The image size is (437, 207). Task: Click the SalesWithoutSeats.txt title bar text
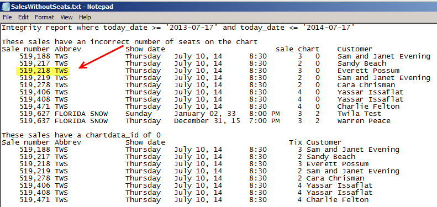pos(62,7)
